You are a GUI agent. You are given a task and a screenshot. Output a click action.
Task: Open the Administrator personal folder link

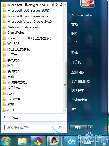click(x=82, y=15)
